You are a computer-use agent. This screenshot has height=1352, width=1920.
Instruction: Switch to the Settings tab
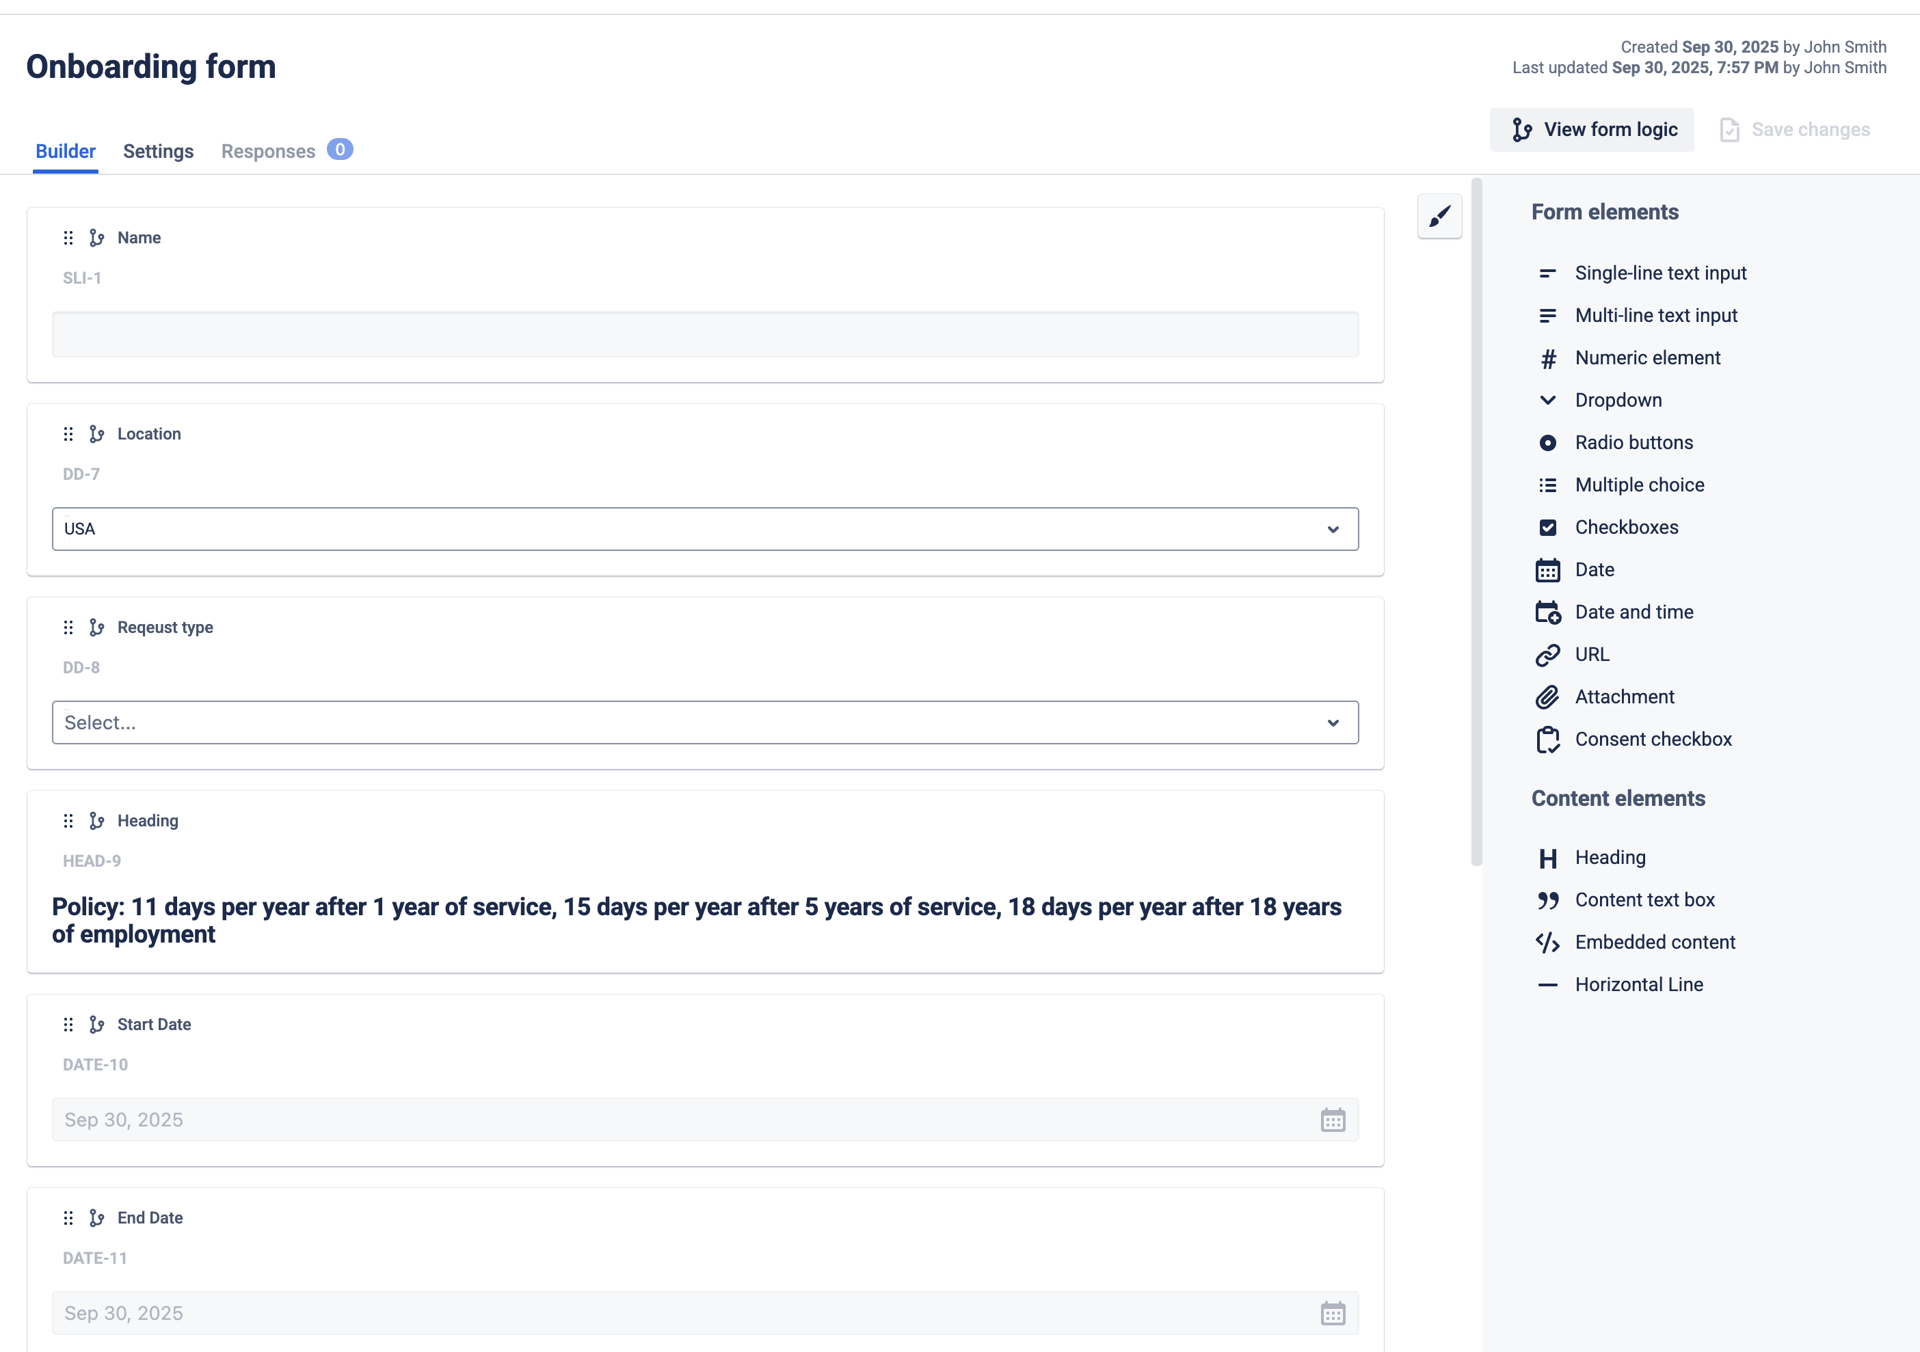pyautogui.click(x=158, y=151)
